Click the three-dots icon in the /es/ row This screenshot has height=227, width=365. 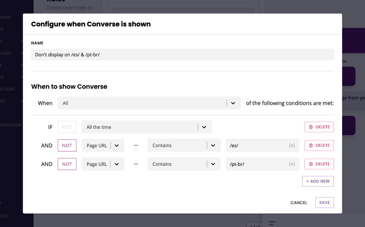(x=136, y=146)
